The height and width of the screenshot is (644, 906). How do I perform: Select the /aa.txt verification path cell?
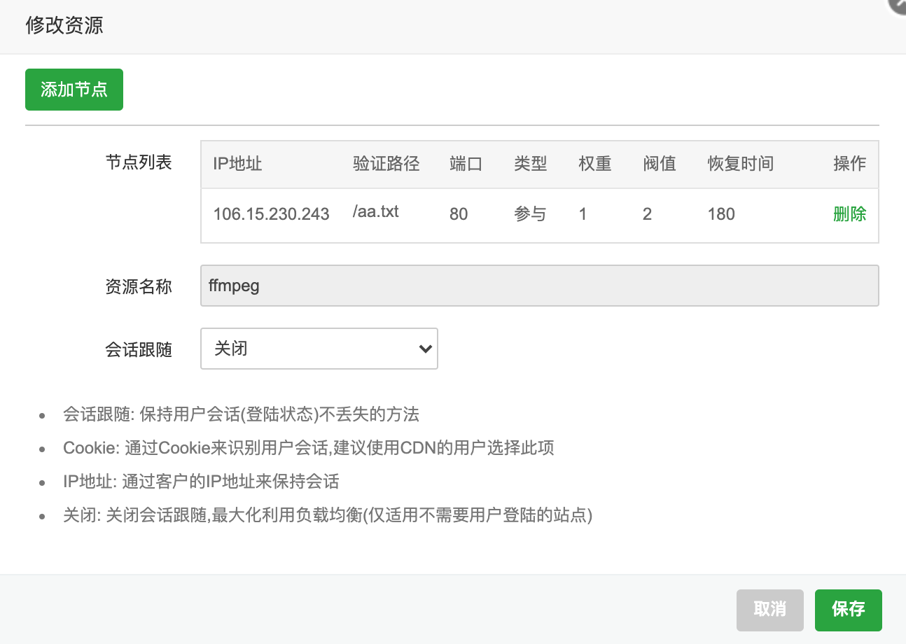376,211
